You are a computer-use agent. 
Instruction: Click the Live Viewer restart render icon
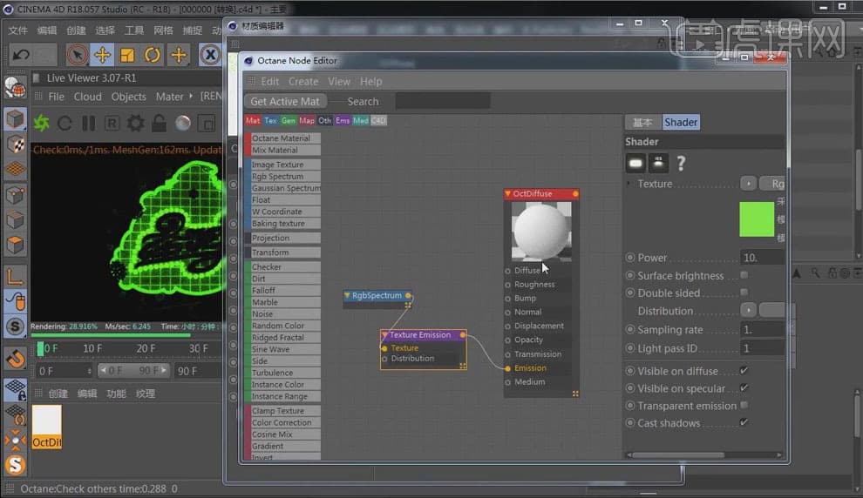[x=65, y=123]
